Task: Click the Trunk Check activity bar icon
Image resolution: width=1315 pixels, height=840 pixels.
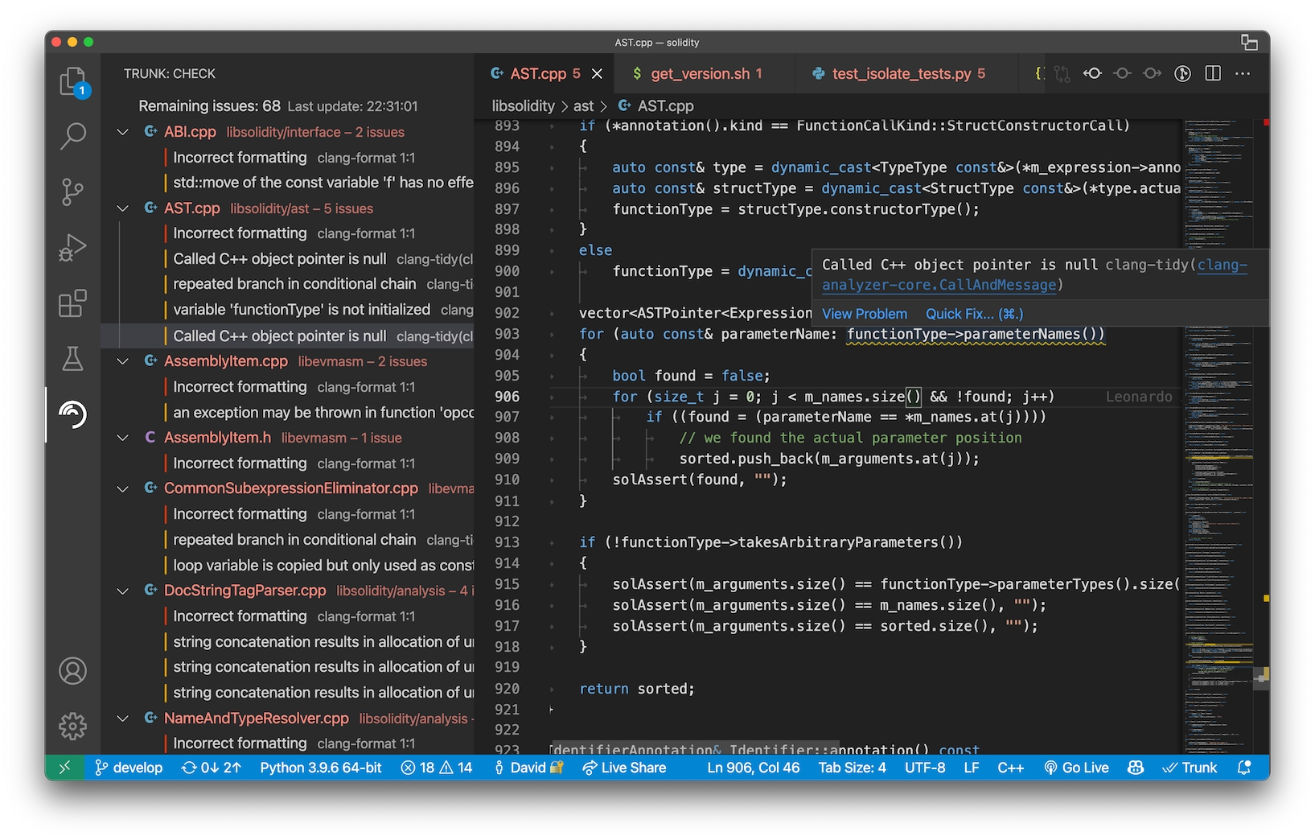Action: pyautogui.click(x=72, y=414)
